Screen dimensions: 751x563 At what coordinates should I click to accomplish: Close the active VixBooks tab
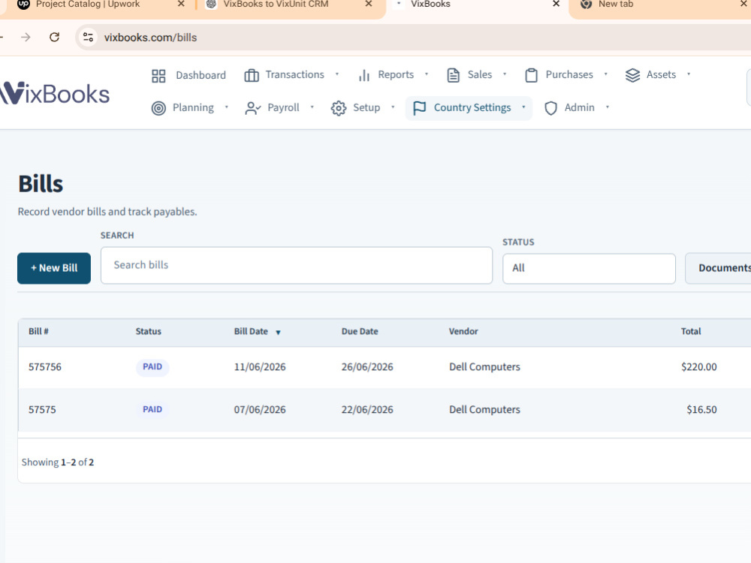[556, 4]
